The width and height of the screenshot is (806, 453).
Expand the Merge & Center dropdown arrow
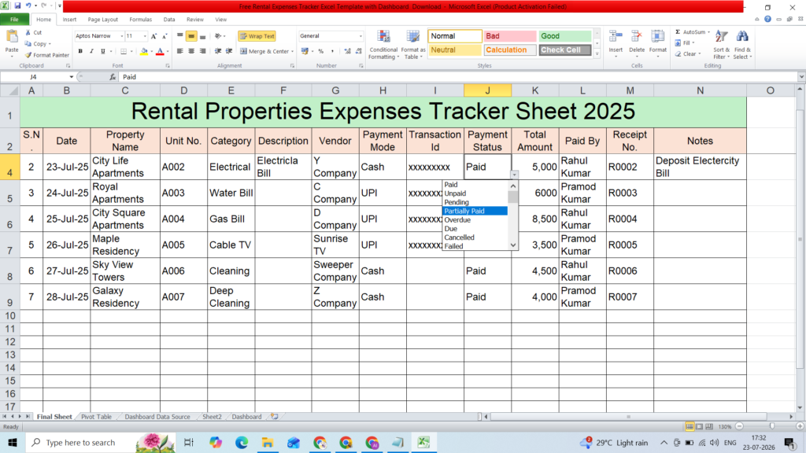[x=293, y=51]
